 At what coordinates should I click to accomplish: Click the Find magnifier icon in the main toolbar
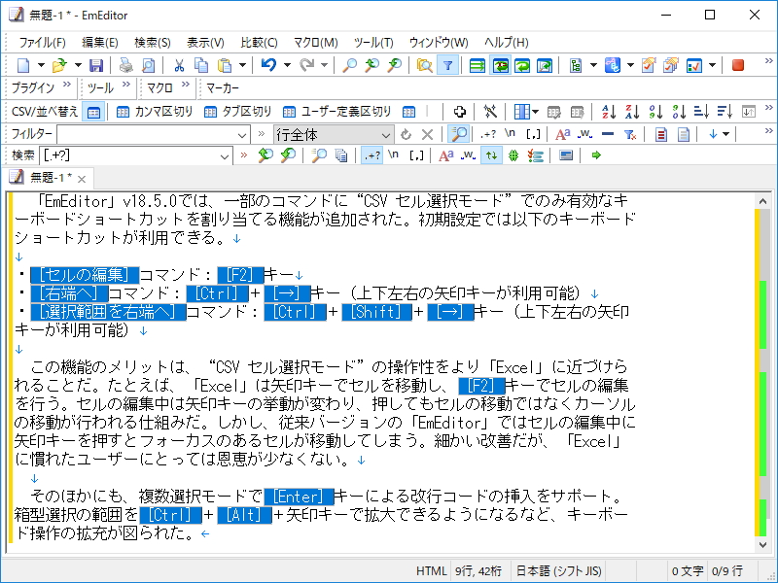pyautogui.click(x=350, y=65)
